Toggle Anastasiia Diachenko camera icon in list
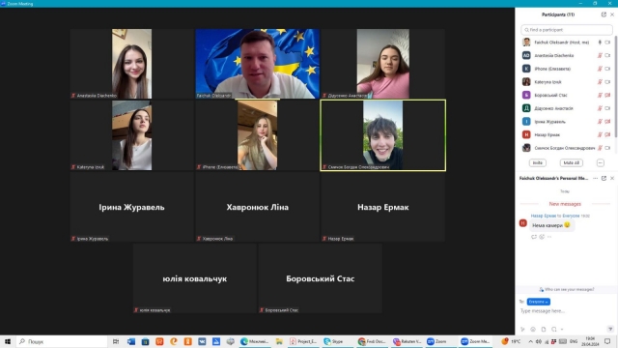Image resolution: width=618 pixels, height=348 pixels. coord(607,56)
